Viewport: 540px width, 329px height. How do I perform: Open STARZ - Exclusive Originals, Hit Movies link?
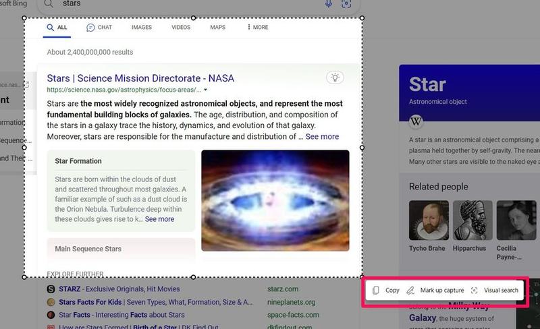119,289
